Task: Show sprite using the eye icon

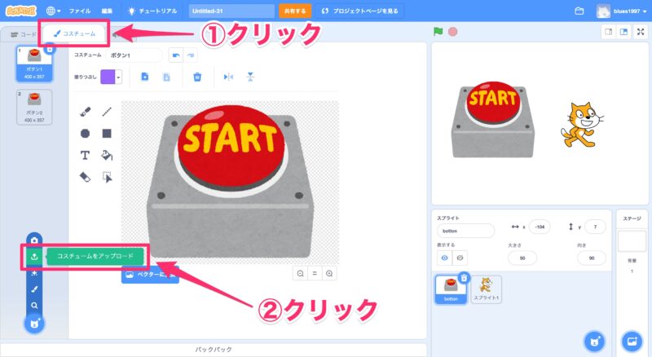Action: [444, 258]
